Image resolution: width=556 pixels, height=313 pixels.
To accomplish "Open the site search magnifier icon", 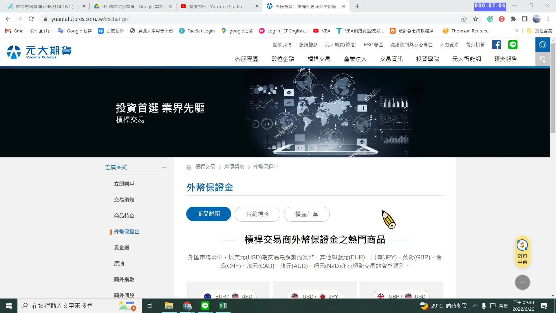I will point(543,59).
